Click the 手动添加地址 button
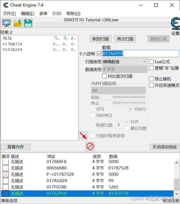The width and height of the screenshot is (180, 204). 165,147
